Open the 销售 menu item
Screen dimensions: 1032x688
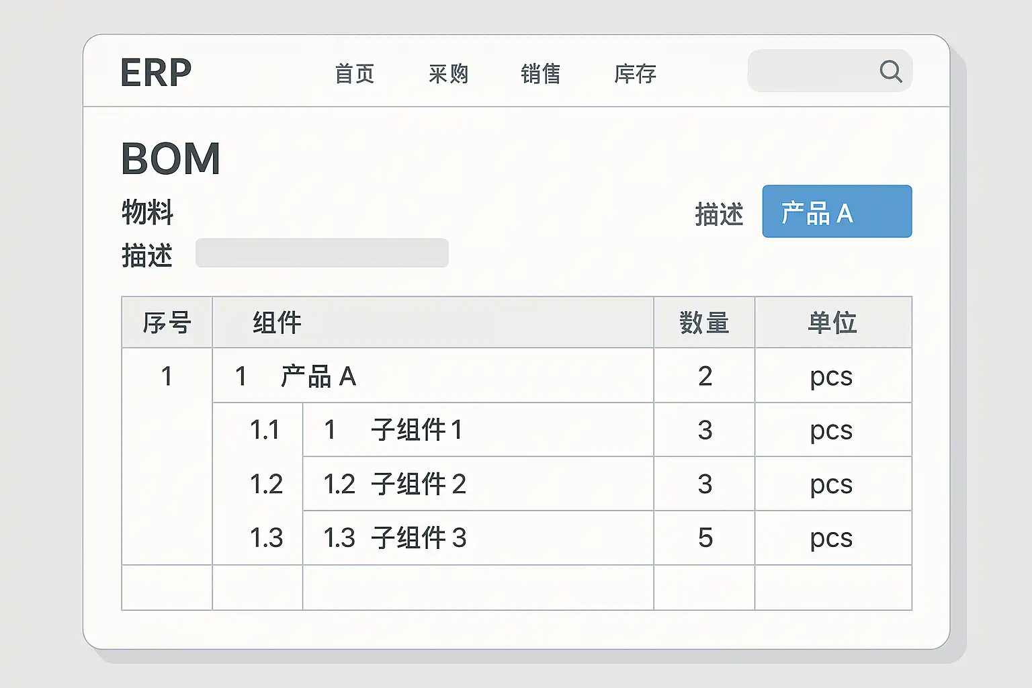[x=541, y=73]
